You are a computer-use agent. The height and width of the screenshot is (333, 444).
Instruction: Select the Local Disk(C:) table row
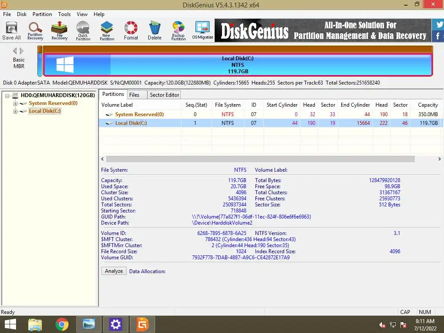(x=270, y=123)
